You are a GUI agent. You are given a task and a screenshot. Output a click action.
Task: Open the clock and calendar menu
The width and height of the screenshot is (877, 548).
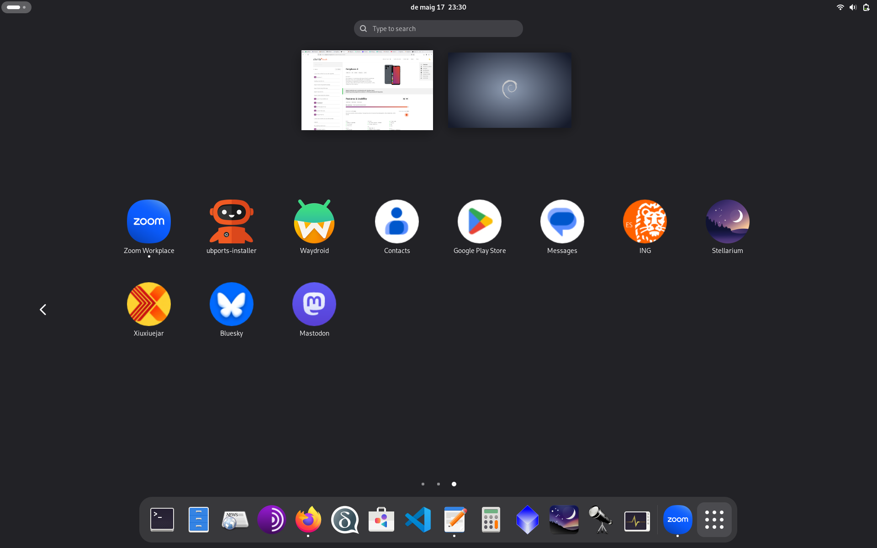point(438,7)
